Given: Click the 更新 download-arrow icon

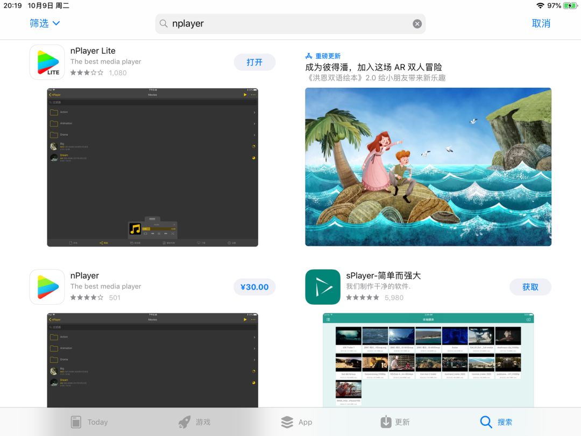Looking at the screenshot, I should (x=386, y=421).
